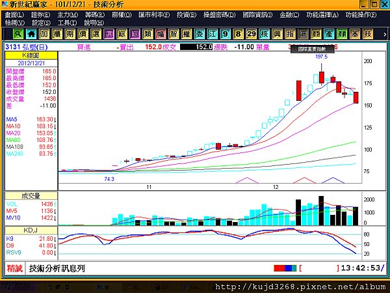Open the 主力(M) menu

pos(68,15)
